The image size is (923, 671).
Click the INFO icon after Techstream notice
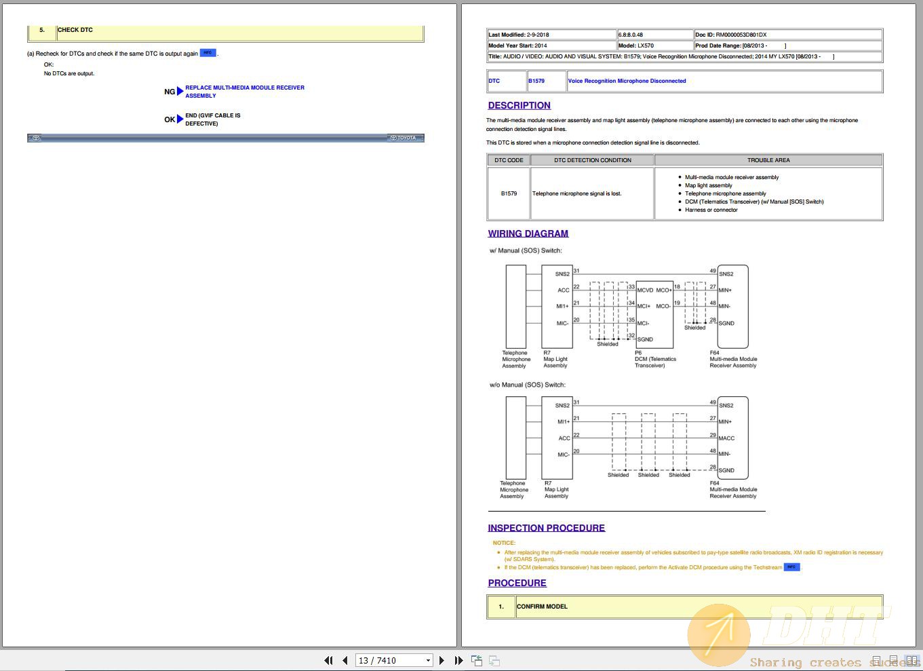[791, 567]
